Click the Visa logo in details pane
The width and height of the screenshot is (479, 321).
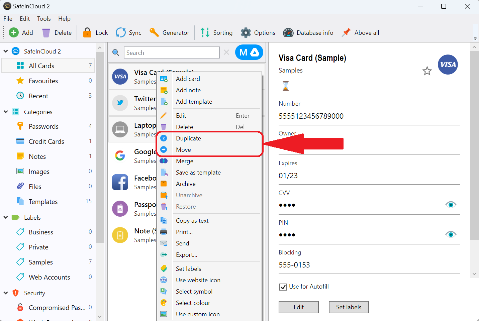click(448, 65)
